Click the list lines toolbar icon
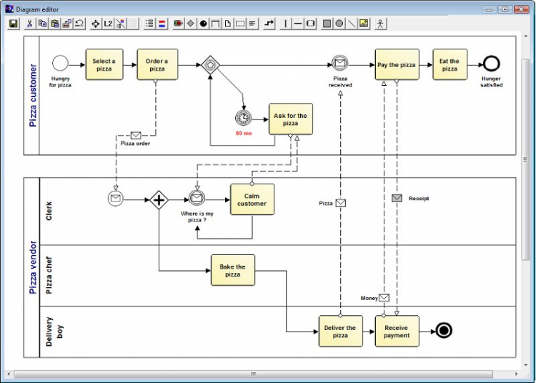Viewport: 536px width, 383px height. click(149, 24)
